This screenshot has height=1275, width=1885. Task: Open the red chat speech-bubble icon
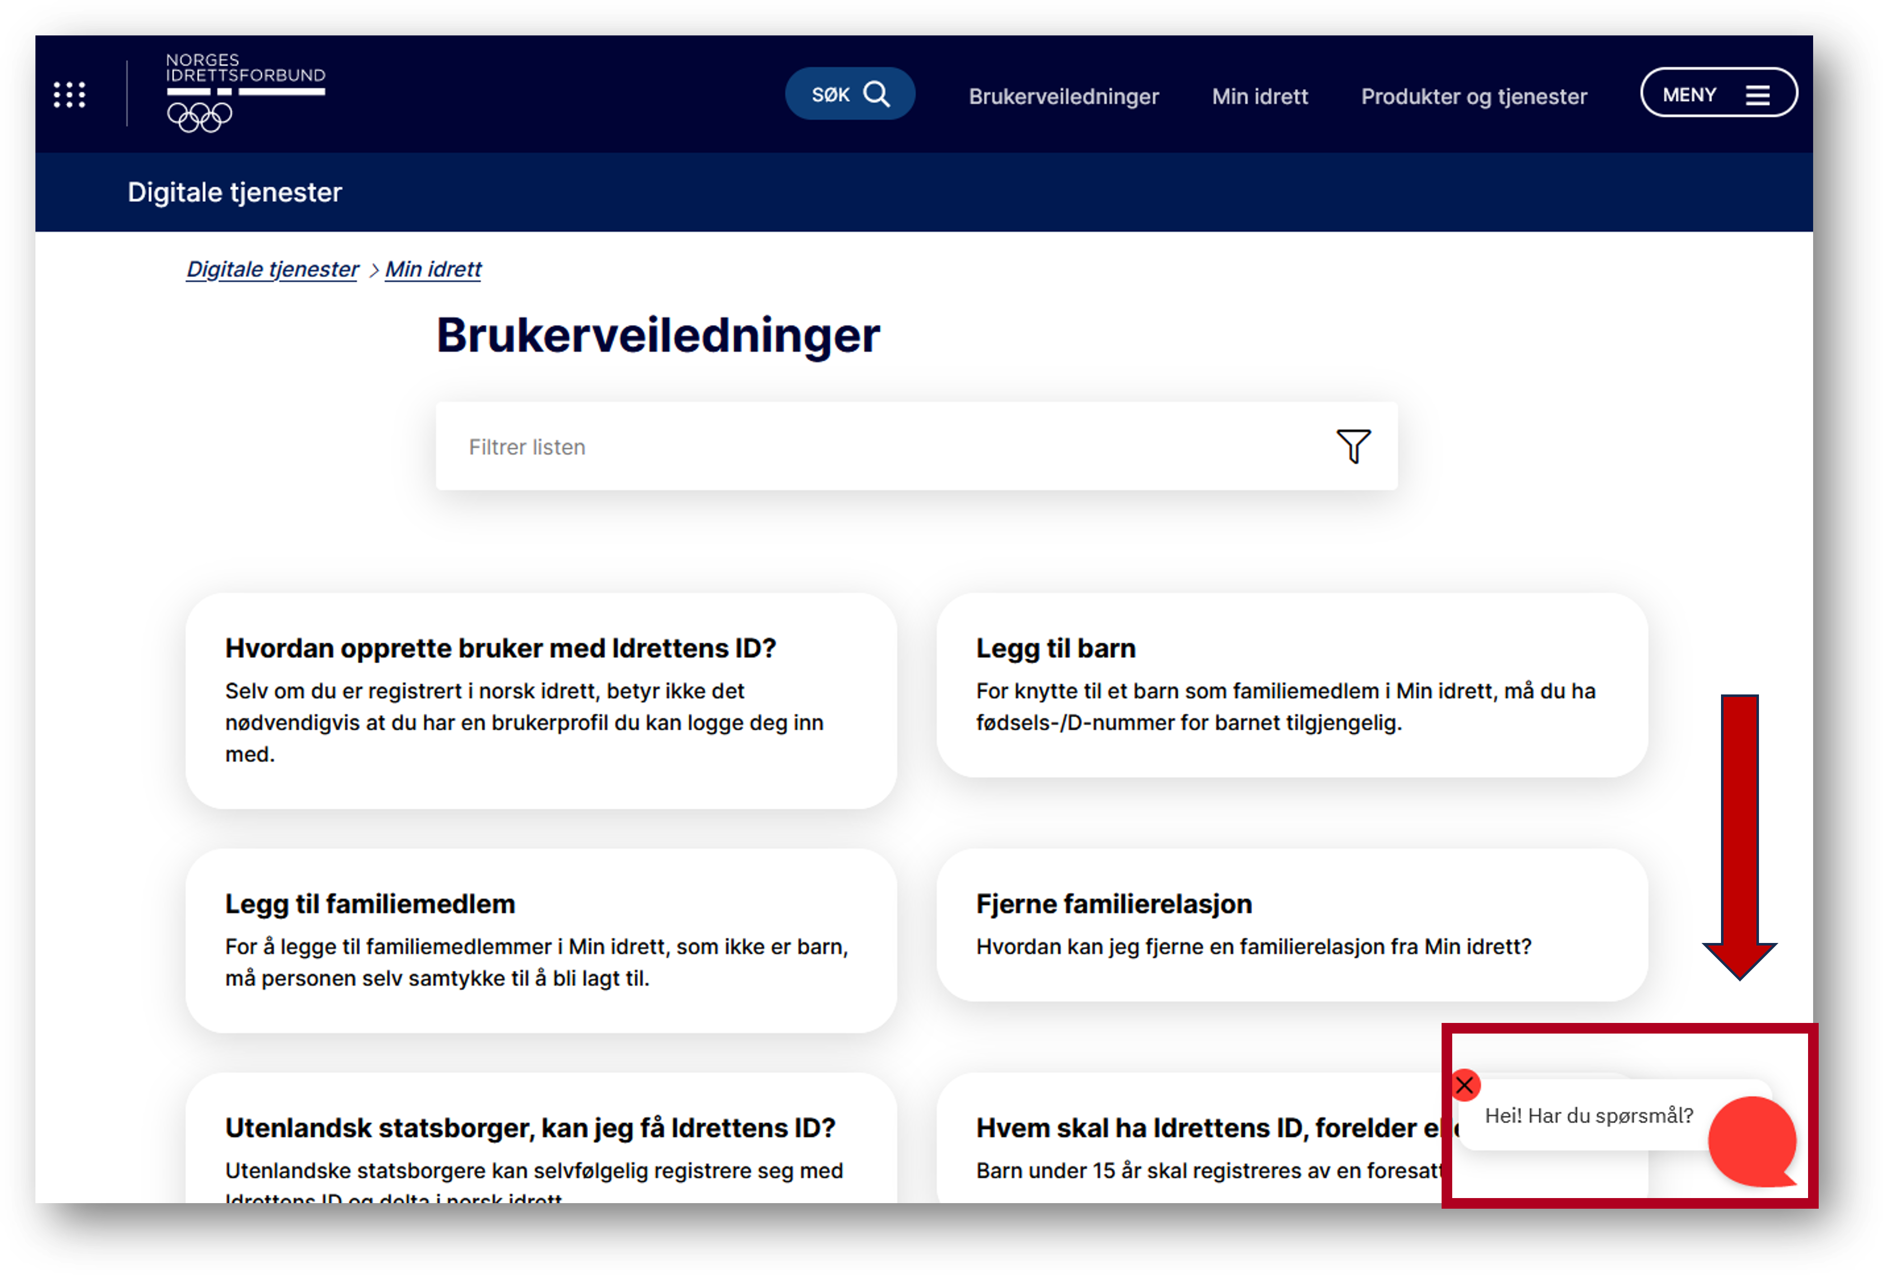click(x=1753, y=1141)
